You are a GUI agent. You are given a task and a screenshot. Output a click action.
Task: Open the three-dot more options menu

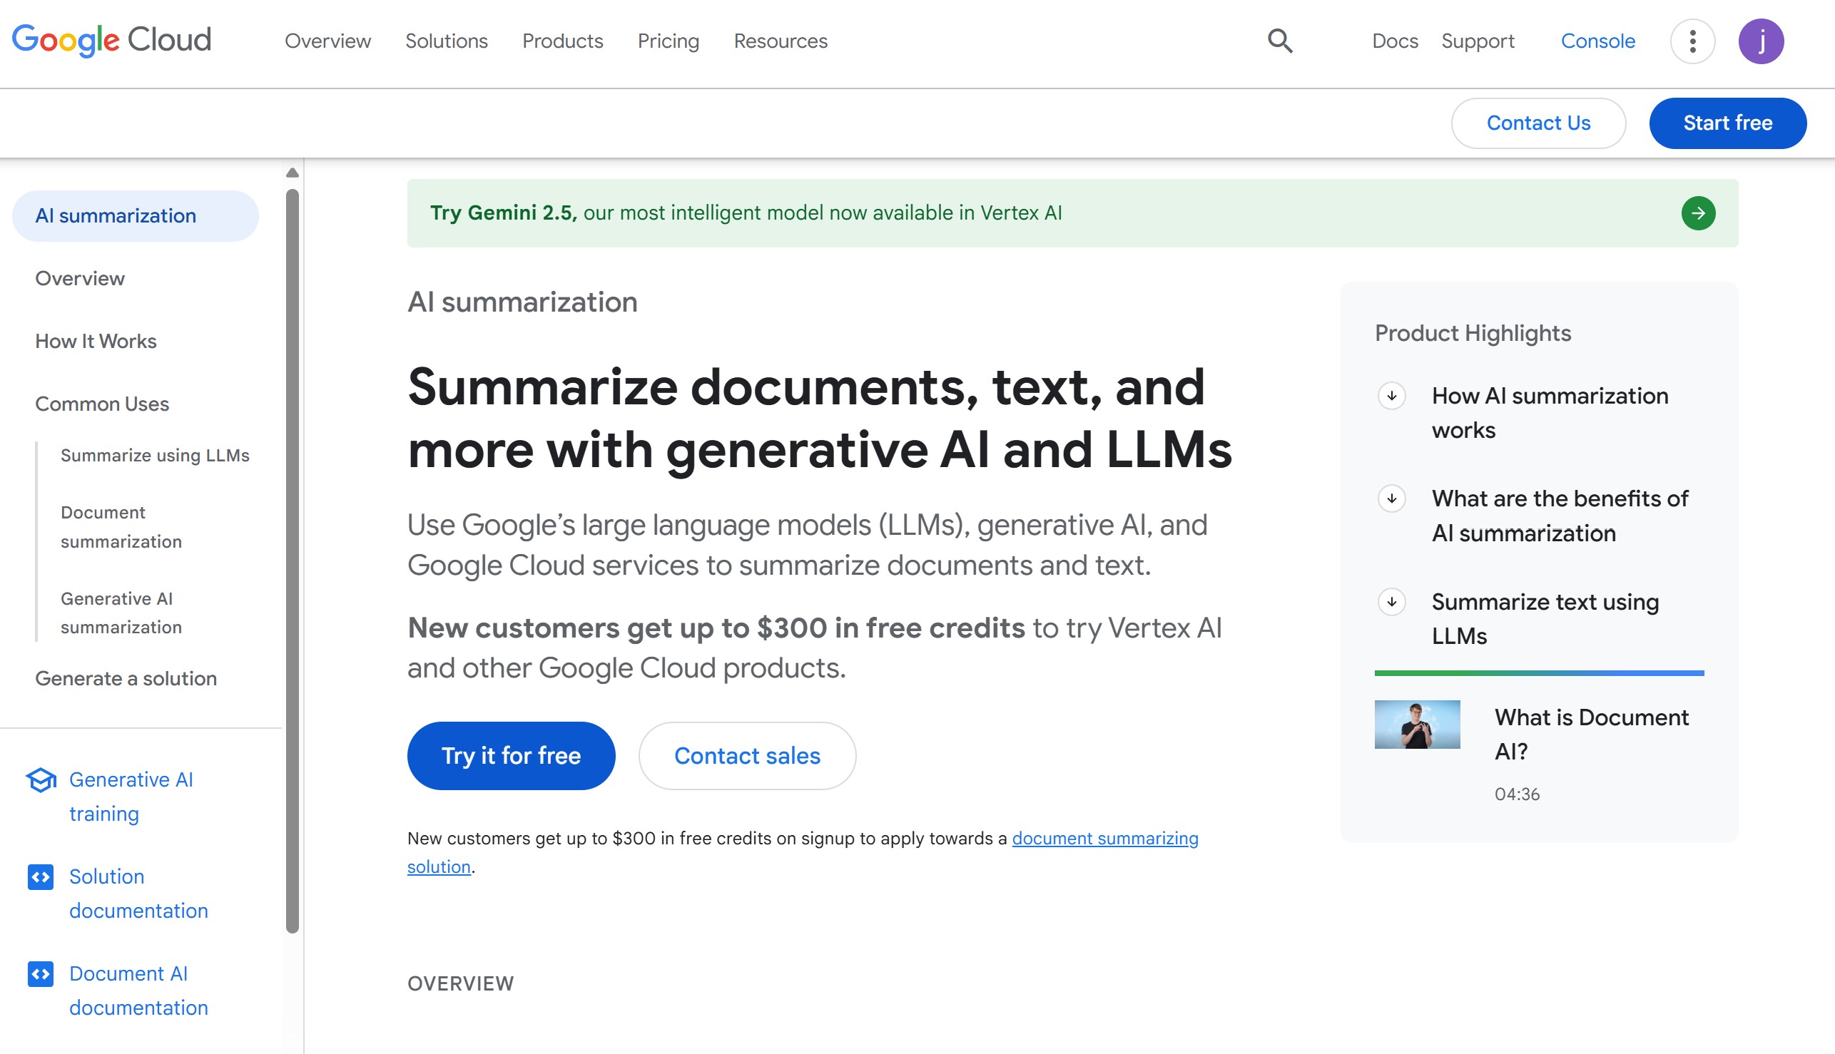(x=1692, y=41)
